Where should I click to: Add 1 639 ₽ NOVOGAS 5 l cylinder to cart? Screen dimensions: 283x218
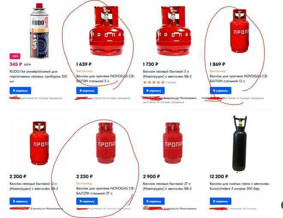(x=87, y=91)
